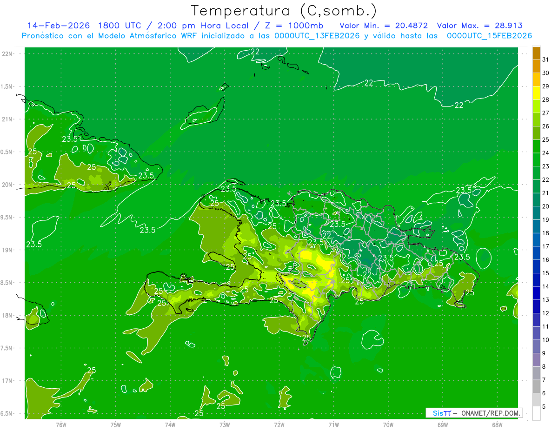This screenshot has width=558, height=431.
Task: Click the "71W" longitude label
Action: (x=333, y=424)
